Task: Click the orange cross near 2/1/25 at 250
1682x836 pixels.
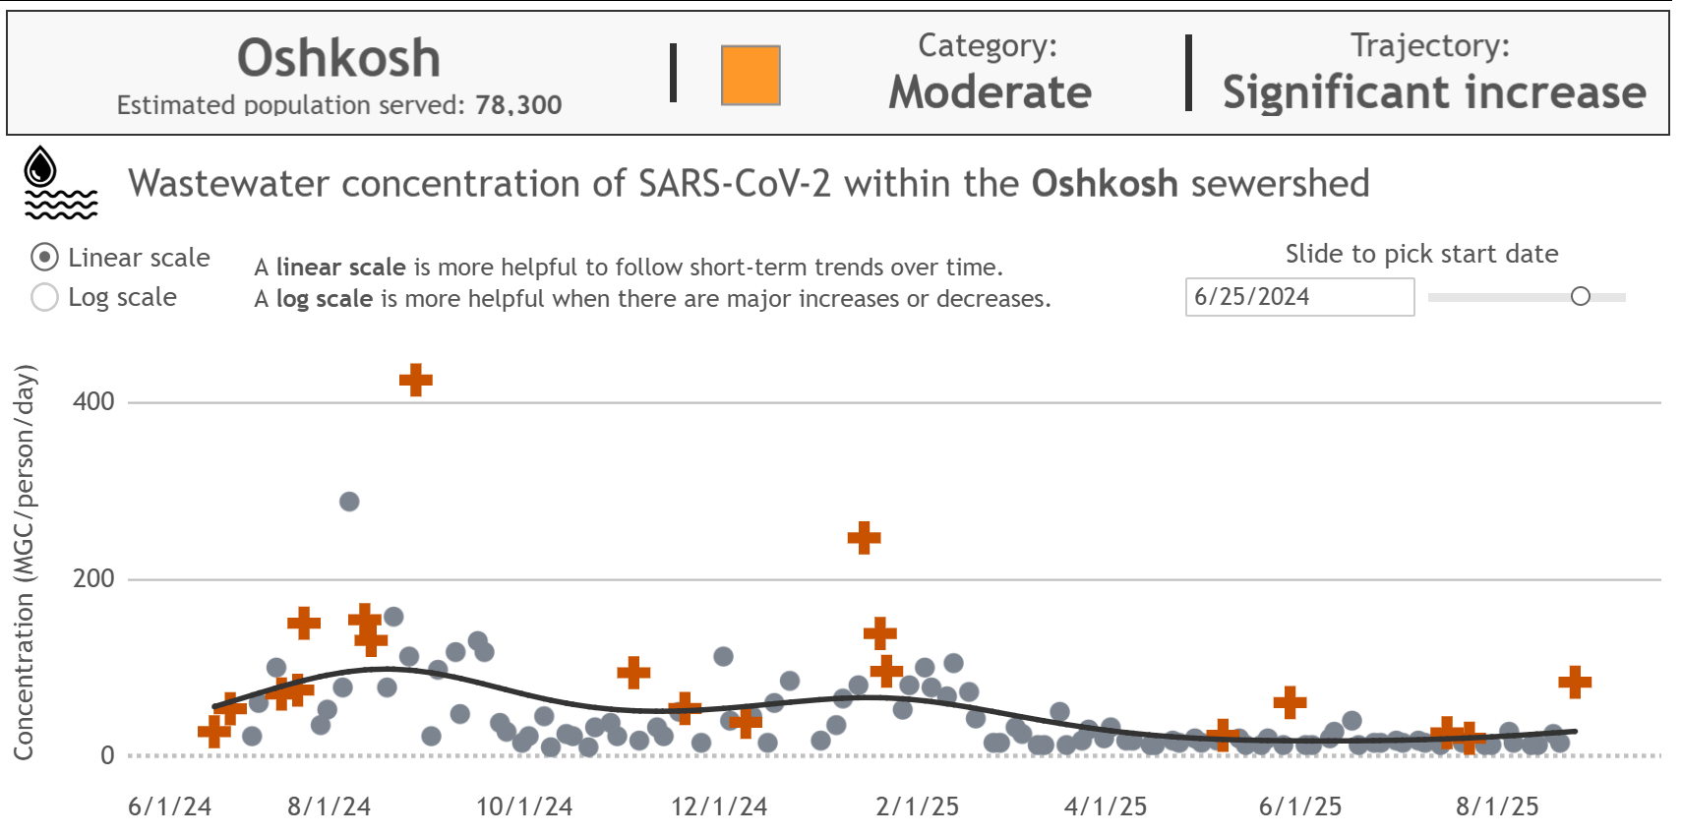Action: [x=864, y=537]
